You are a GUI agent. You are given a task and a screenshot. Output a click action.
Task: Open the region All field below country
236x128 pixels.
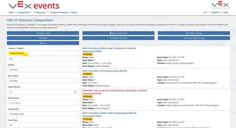[43, 59]
